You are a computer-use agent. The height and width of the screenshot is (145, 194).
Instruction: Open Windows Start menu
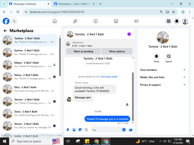(5, 141)
